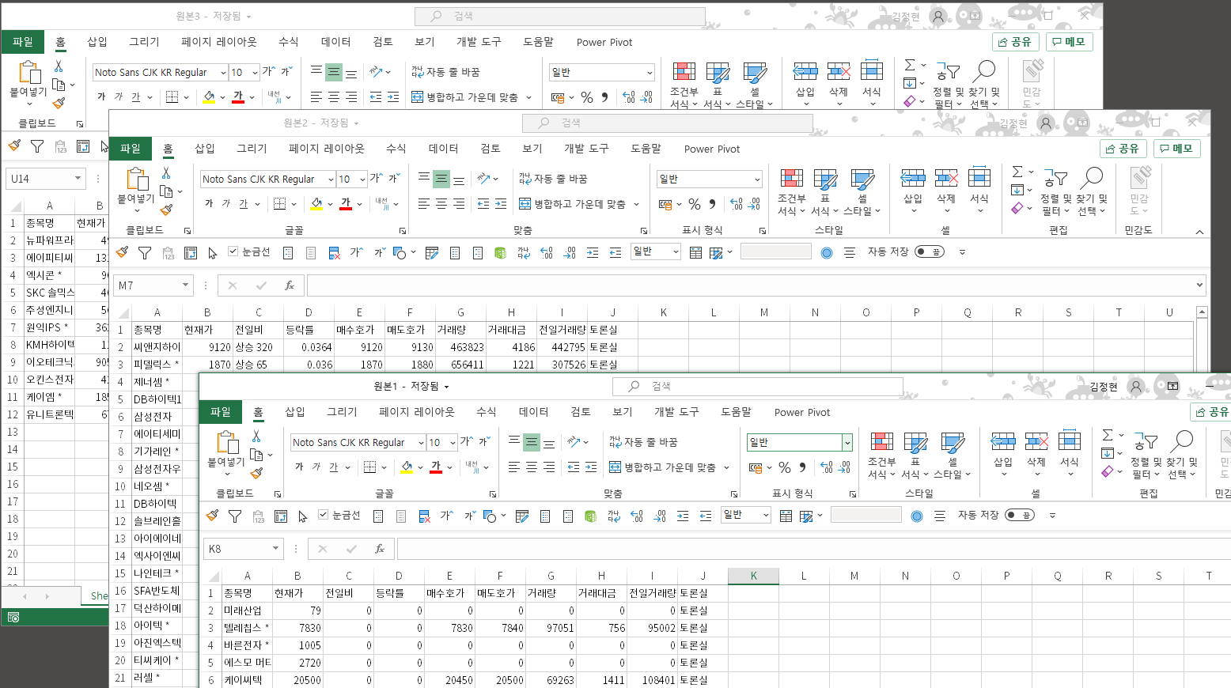Viewport: 1231px width, 688px height.
Task: Open Power Pivot tab in 원본1 window
Action: click(802, 412)
